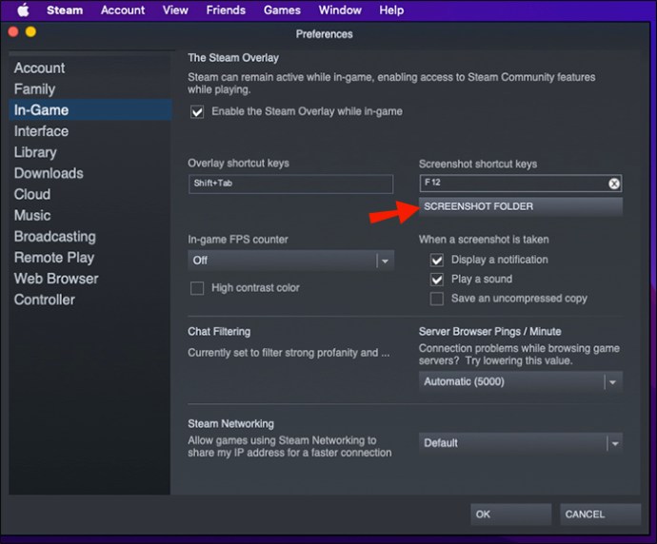657x544 pixels.
Task: Click the Overlay shortcut keys field
Action: point(290,184)
